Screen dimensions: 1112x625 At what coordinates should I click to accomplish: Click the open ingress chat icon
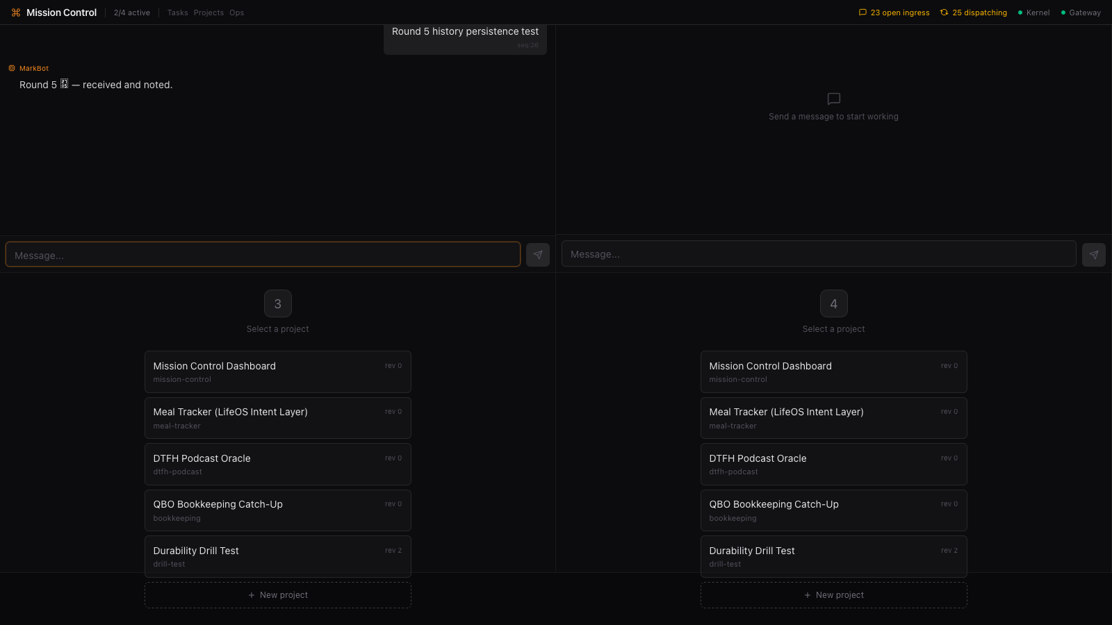[862, 12]
